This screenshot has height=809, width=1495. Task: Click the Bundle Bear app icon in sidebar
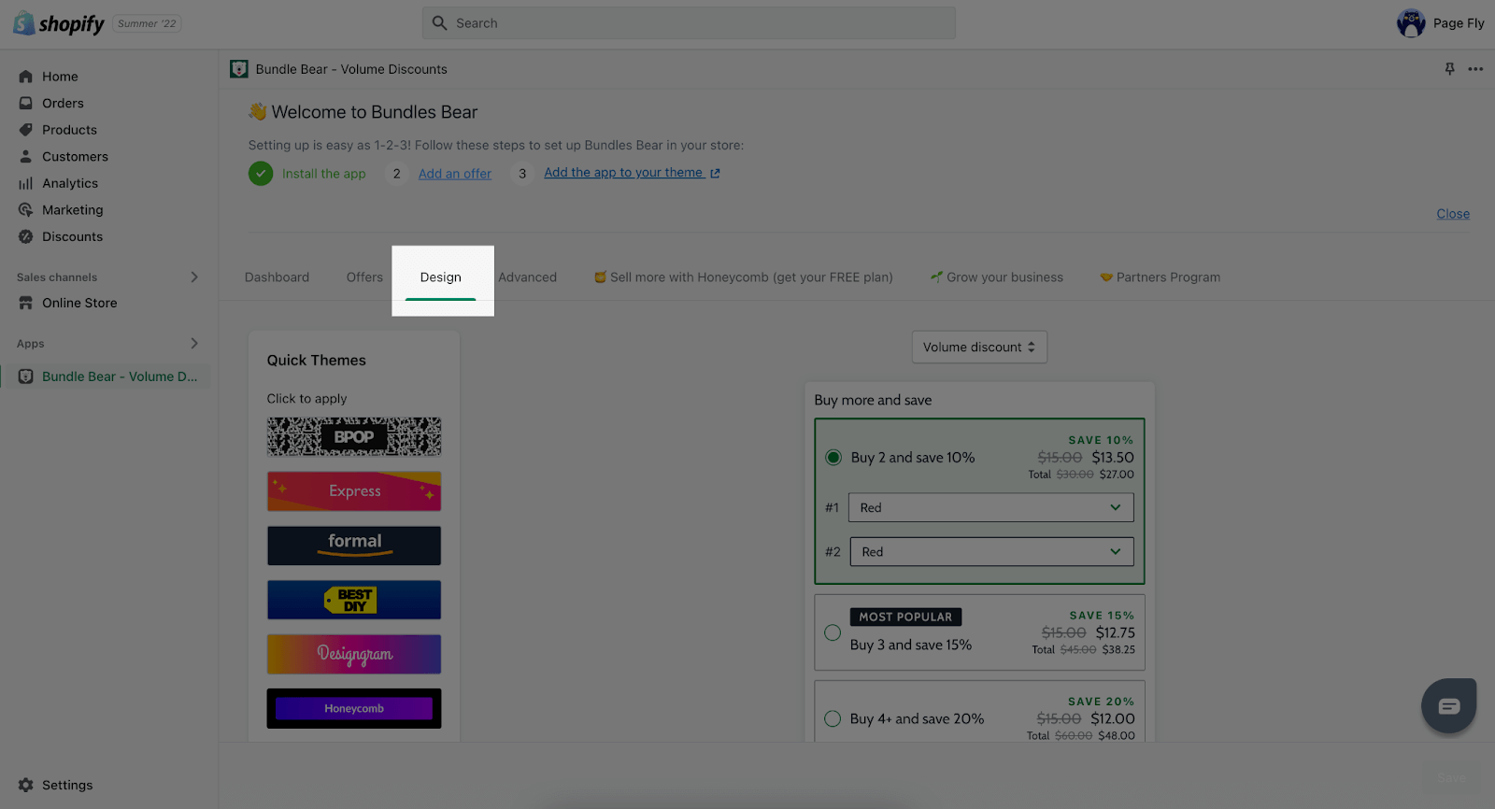25,376
